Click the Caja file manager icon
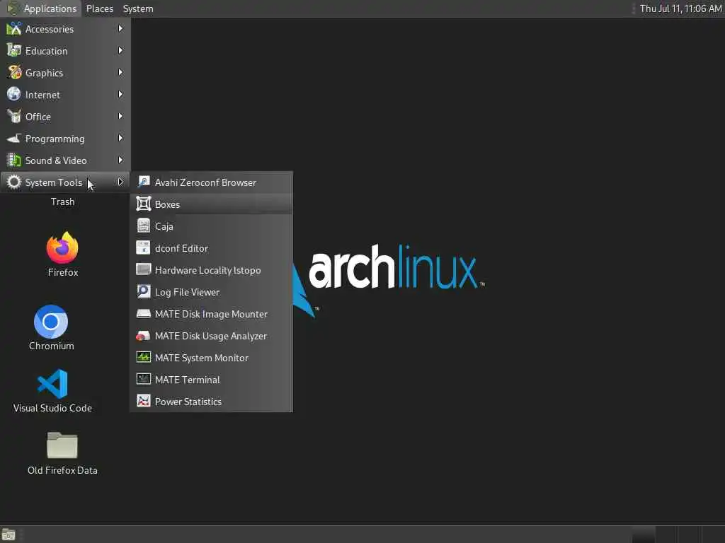 (x=143, y=226)
